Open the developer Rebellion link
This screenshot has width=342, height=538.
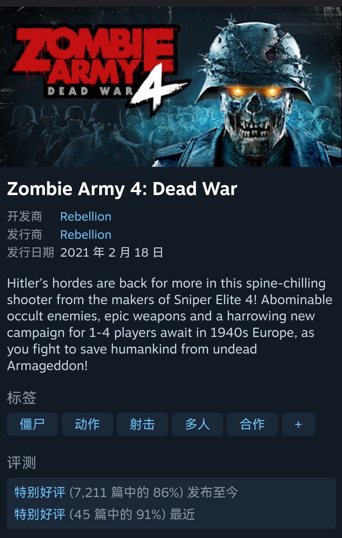86,217
